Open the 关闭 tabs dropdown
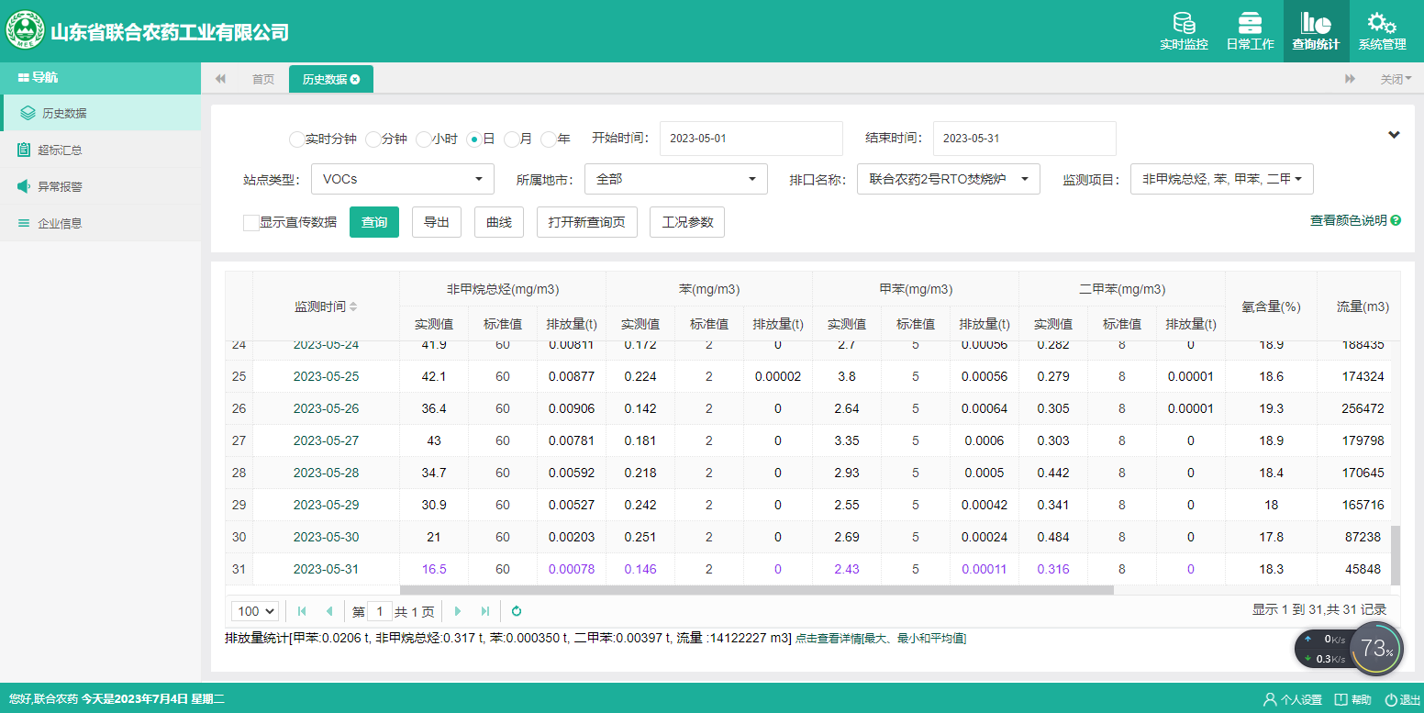 point(1396,79)
